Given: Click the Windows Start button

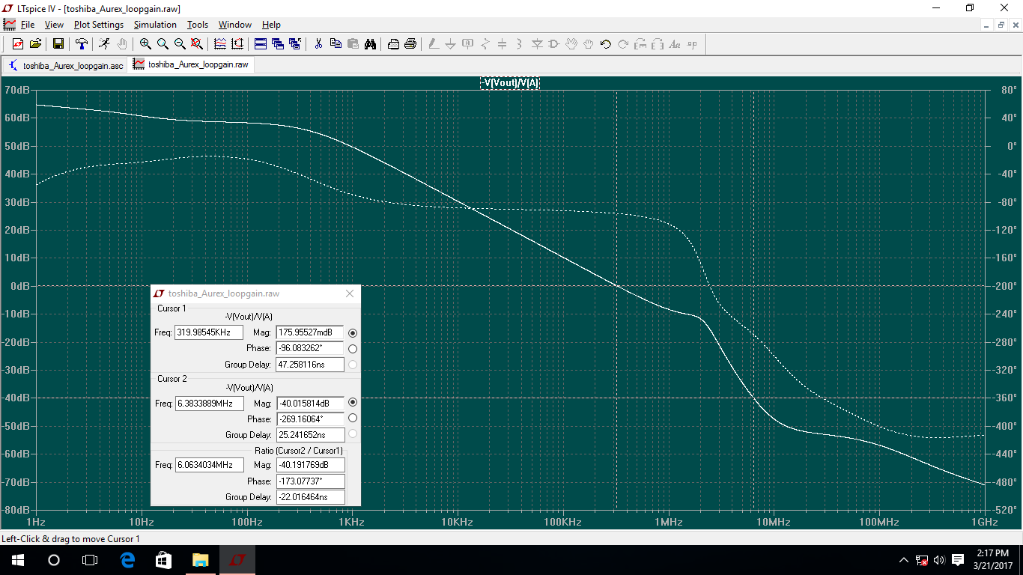Looking at the screenshot, I should click(18, 560).
